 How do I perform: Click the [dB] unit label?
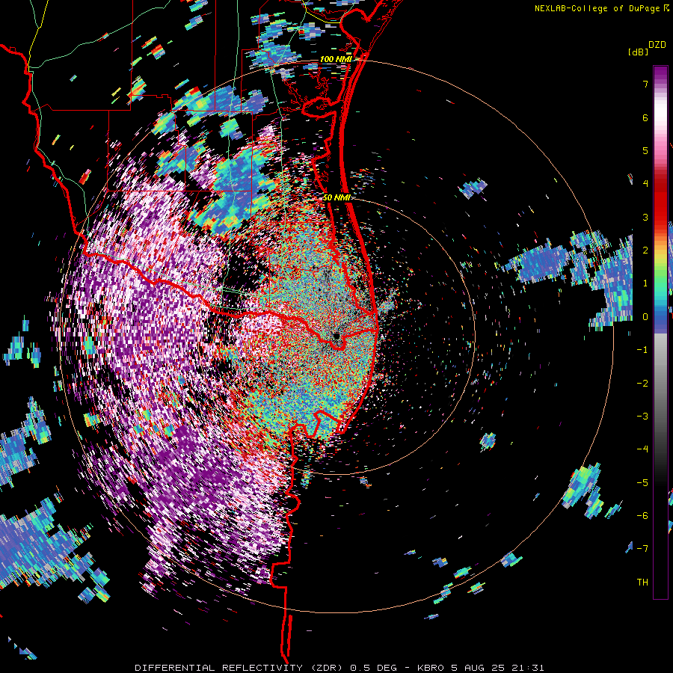tap(638, 52)
